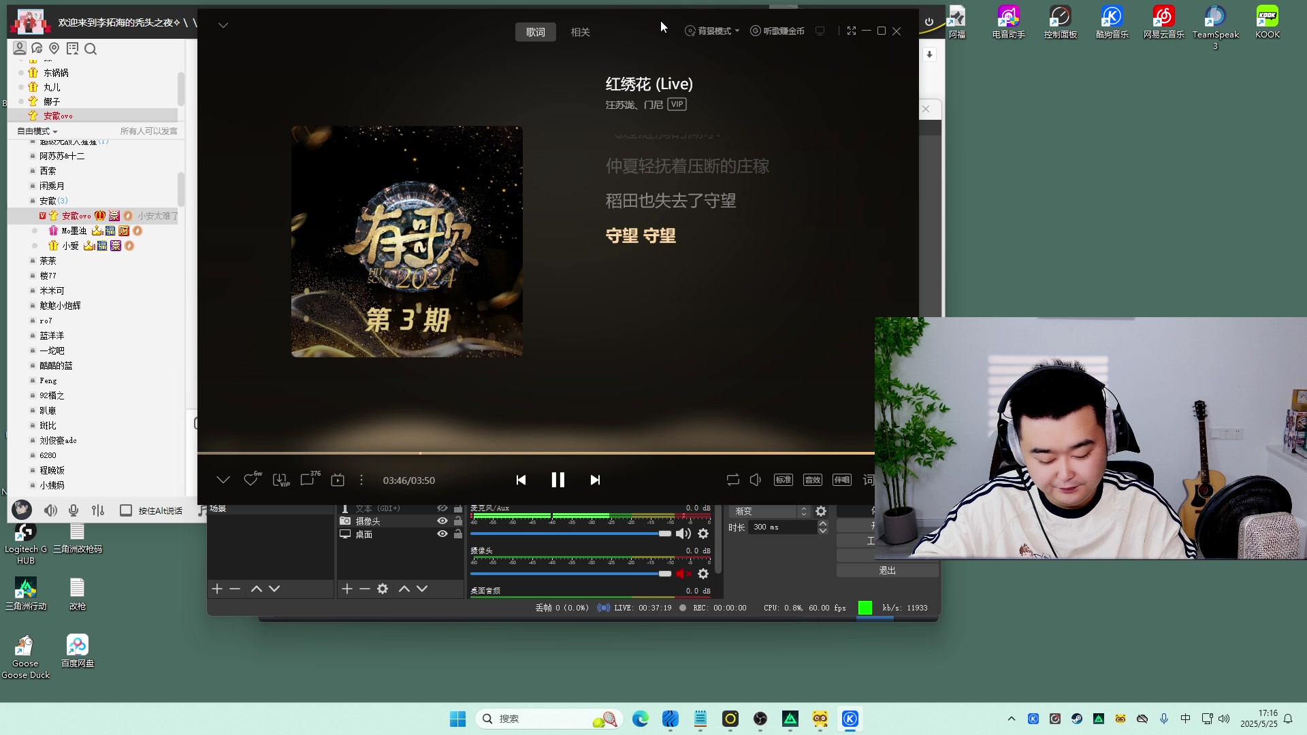Select the 东锅锅 user in the list
The height and width of the screenshot is (735, 1307).
[x=56, y=73]
